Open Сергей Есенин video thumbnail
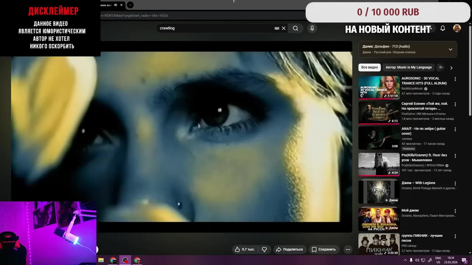Image resolution: width=472 pixels, height=265 pixels. (x=379, y=113)
